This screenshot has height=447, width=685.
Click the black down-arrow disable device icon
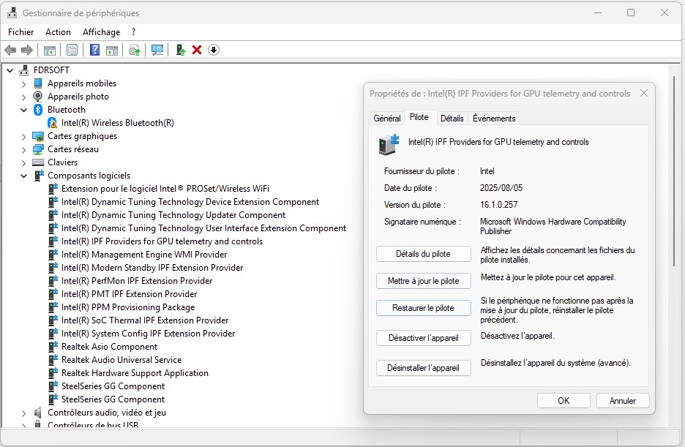click(214, 50)
